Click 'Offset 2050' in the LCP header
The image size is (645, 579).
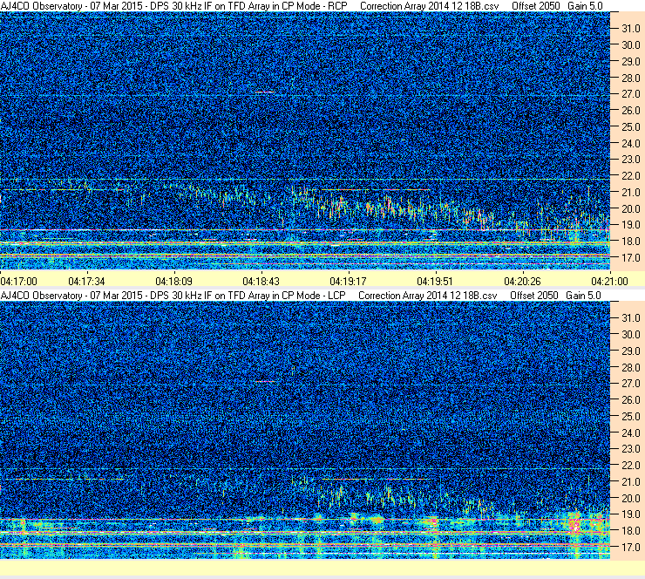coord(534,296)
